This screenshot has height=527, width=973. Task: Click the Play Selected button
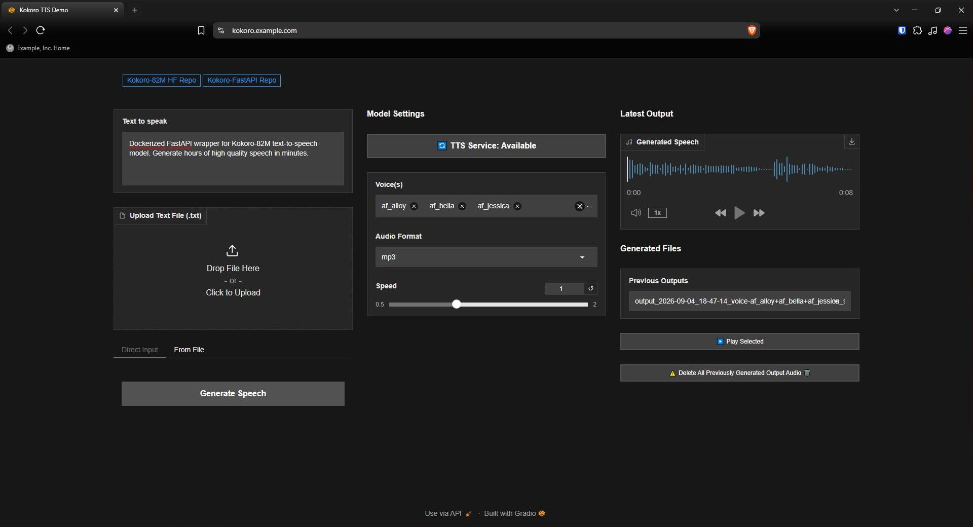[739, 342]
